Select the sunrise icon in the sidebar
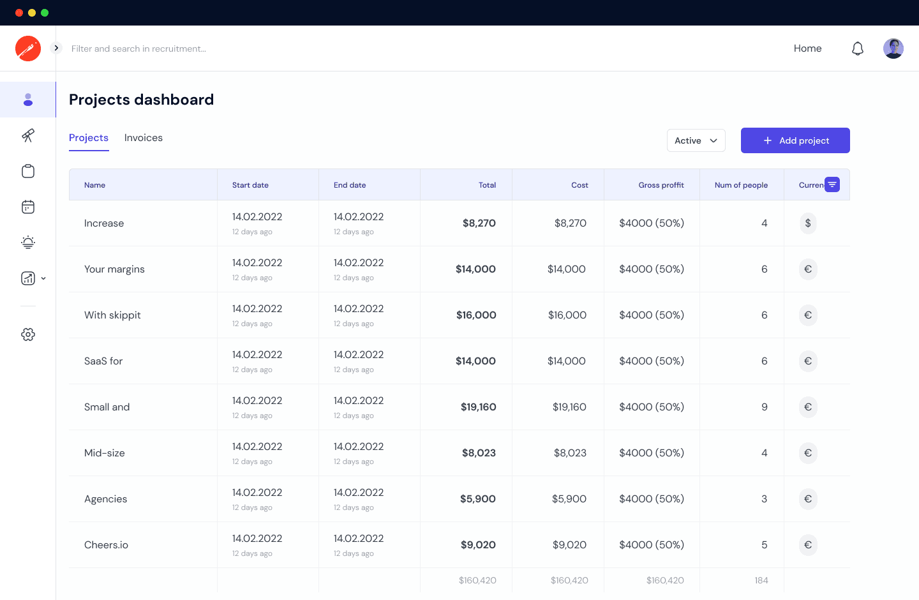Viewport: 919px width, 600px height. (28, 243)
